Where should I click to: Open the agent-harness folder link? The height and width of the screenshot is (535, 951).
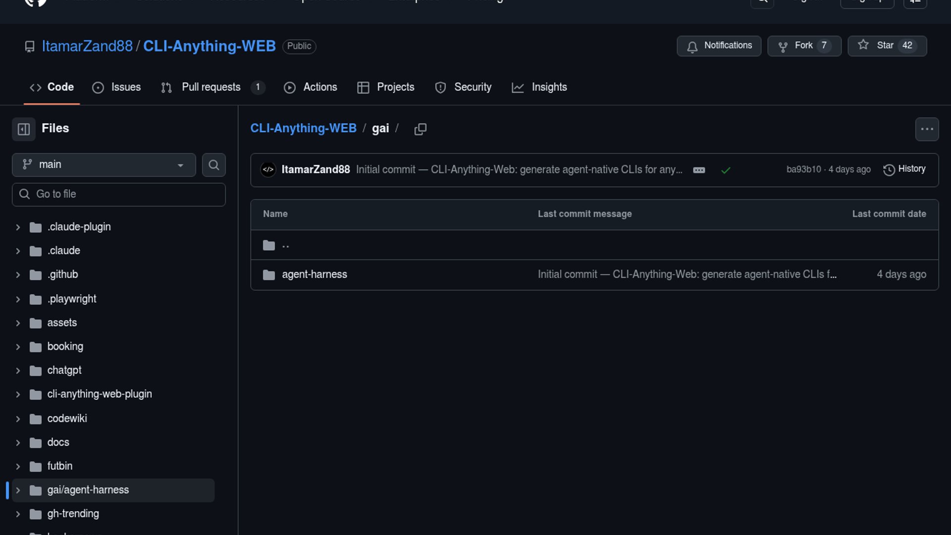click(314, 274)
